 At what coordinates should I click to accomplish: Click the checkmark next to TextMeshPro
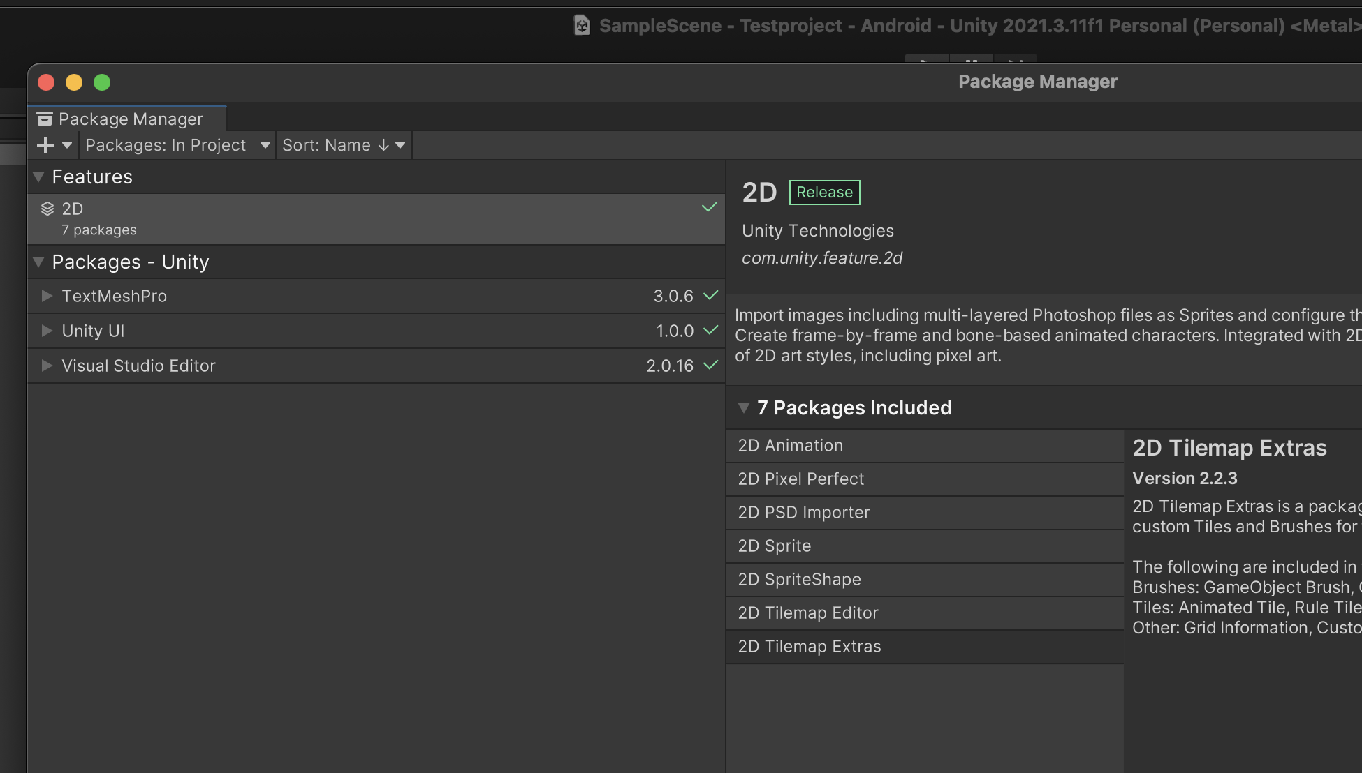coord(710,296)
